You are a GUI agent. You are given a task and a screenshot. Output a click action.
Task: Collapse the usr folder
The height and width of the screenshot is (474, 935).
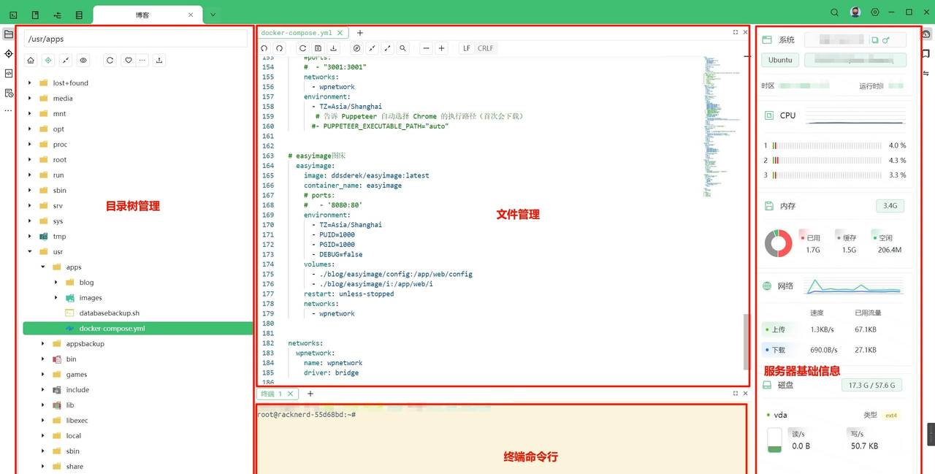pyautogui.click(x=29, y=251)
